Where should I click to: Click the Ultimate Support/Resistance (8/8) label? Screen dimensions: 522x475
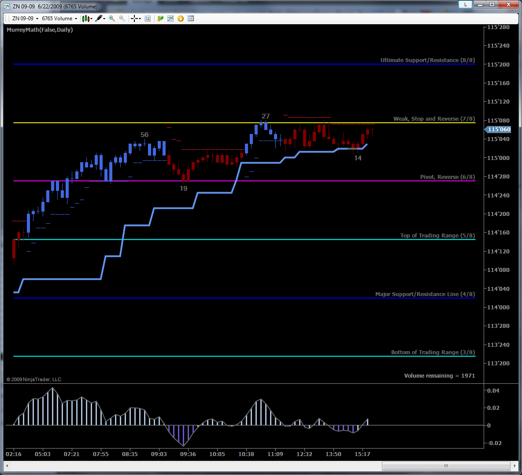click(x=427, y=60)
